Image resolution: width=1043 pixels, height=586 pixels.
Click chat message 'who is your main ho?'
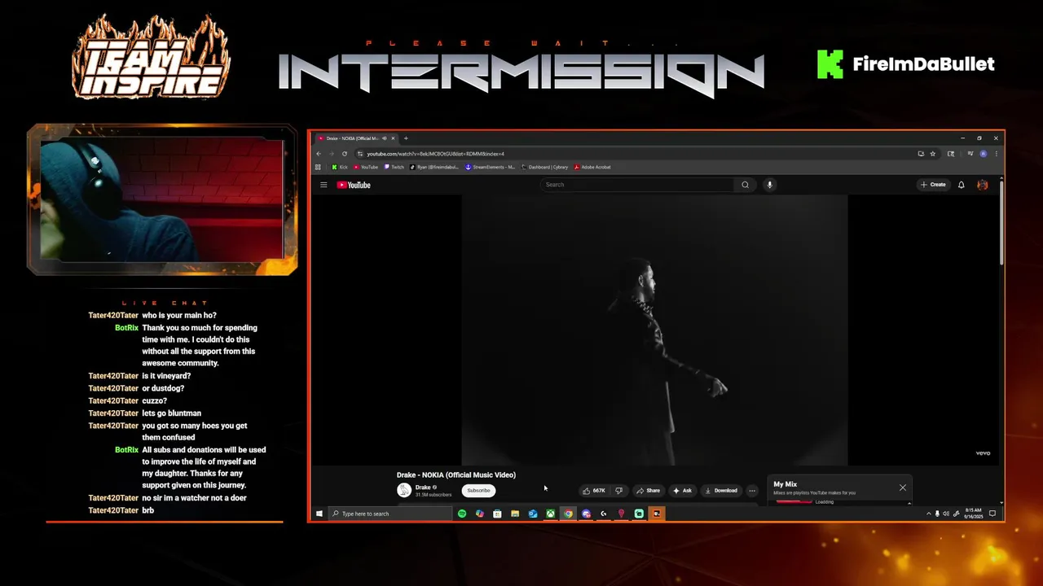(179, 315)
